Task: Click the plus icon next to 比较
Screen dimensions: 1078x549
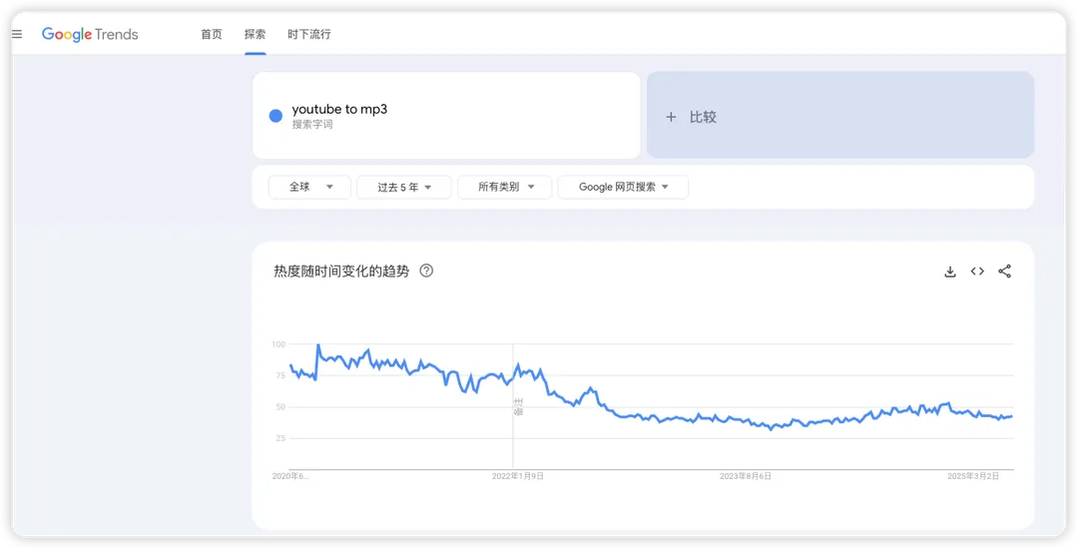Action: click(x=671, y=117)
